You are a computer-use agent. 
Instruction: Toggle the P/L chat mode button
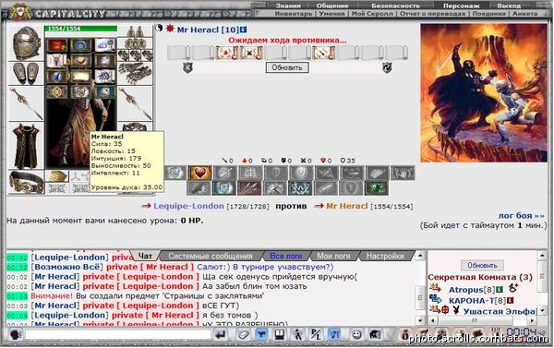315,334
